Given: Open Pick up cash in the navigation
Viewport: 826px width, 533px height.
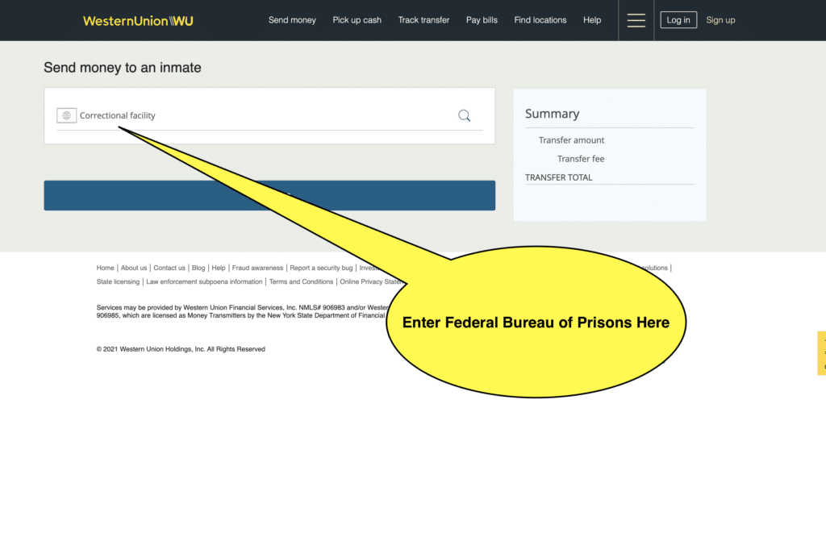Looking at the screenshot, I should (357, 20).
